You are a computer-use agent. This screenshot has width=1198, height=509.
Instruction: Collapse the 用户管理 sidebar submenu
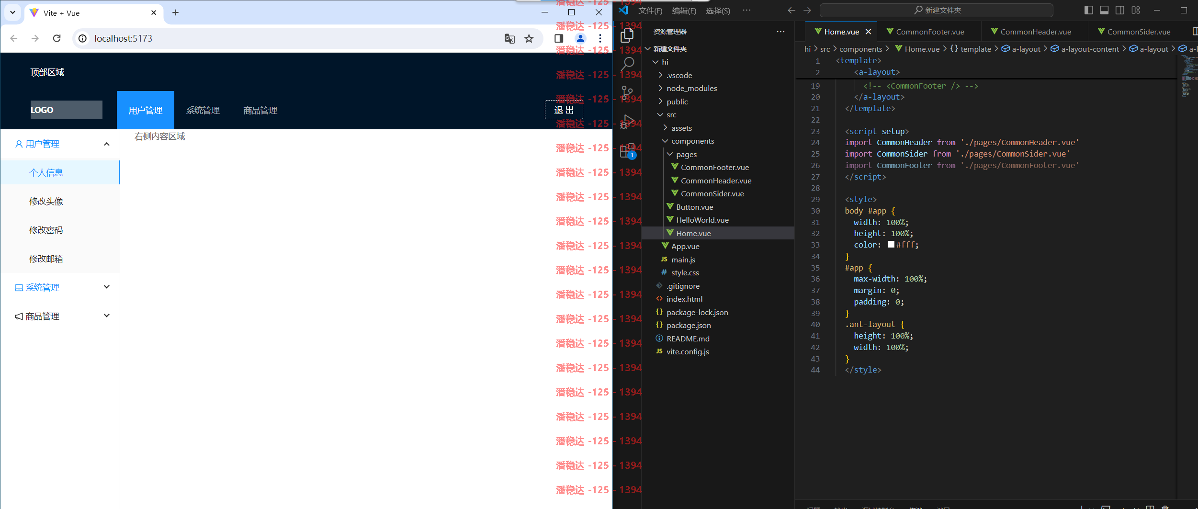(x=60, y=144)
